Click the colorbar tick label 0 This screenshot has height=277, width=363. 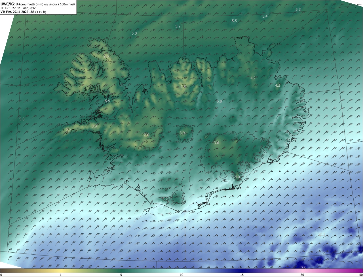click(x=1, y=275)
